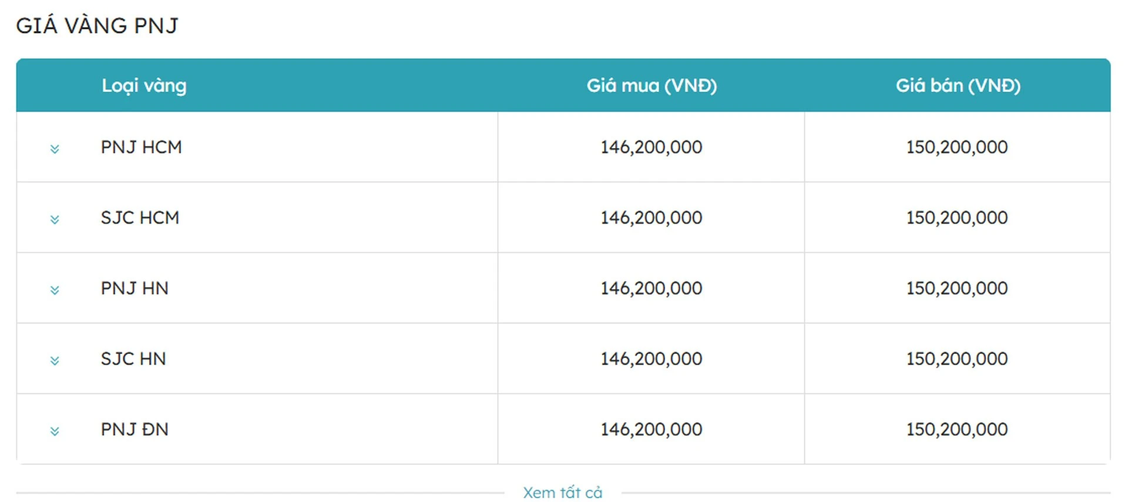Expand the PNJ ĐN row chevron
Viewport: 1128px width, 502px height.
pyautogui.click(x=55, y=431)
